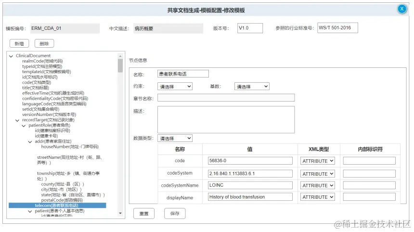Image resolution: width=414 pixels, height=232 pixels.
Task: Open XML type dropdown for codeSystemName row
Action: point(318,185)
